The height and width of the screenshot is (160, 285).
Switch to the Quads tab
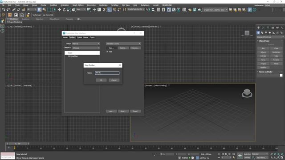click(x=79, y=37)
